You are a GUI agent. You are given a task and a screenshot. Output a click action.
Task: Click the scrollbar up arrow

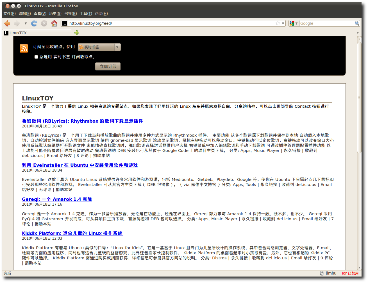click(359, 39)
